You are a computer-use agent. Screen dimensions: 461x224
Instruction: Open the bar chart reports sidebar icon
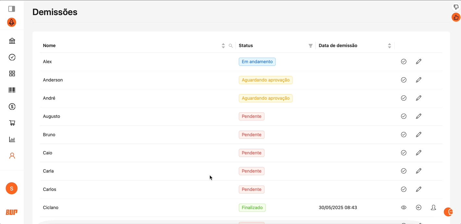pos(12,140)
